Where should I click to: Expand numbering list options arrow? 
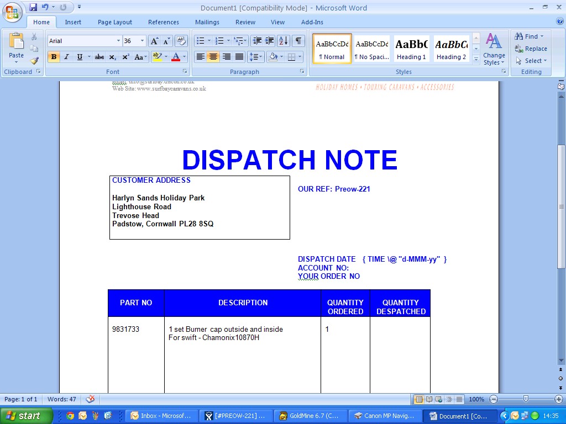tap(228, 41)
